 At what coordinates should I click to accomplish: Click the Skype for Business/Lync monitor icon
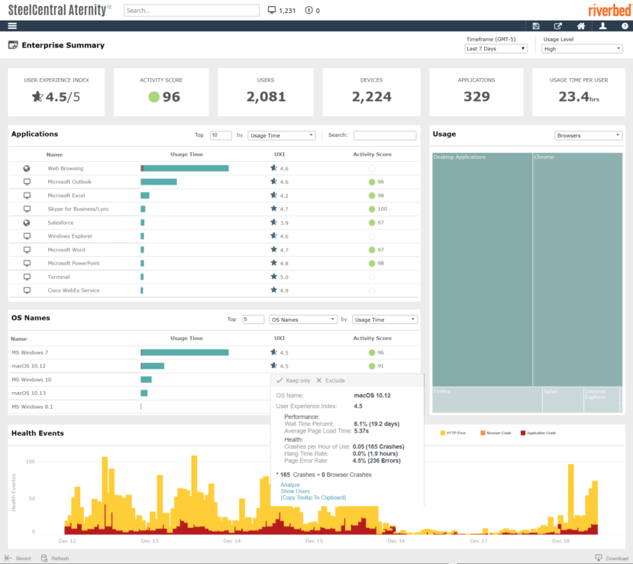pyautogui.click(x=27, y=209)
